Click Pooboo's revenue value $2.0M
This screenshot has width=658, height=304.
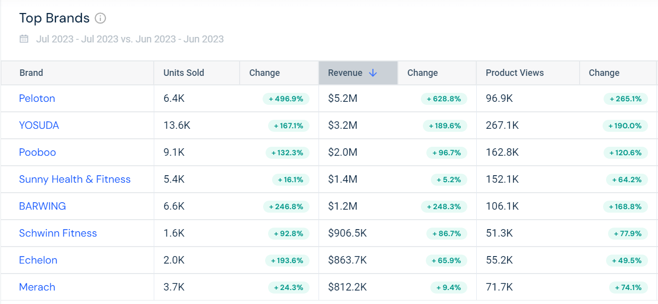(x=342, y=152)
